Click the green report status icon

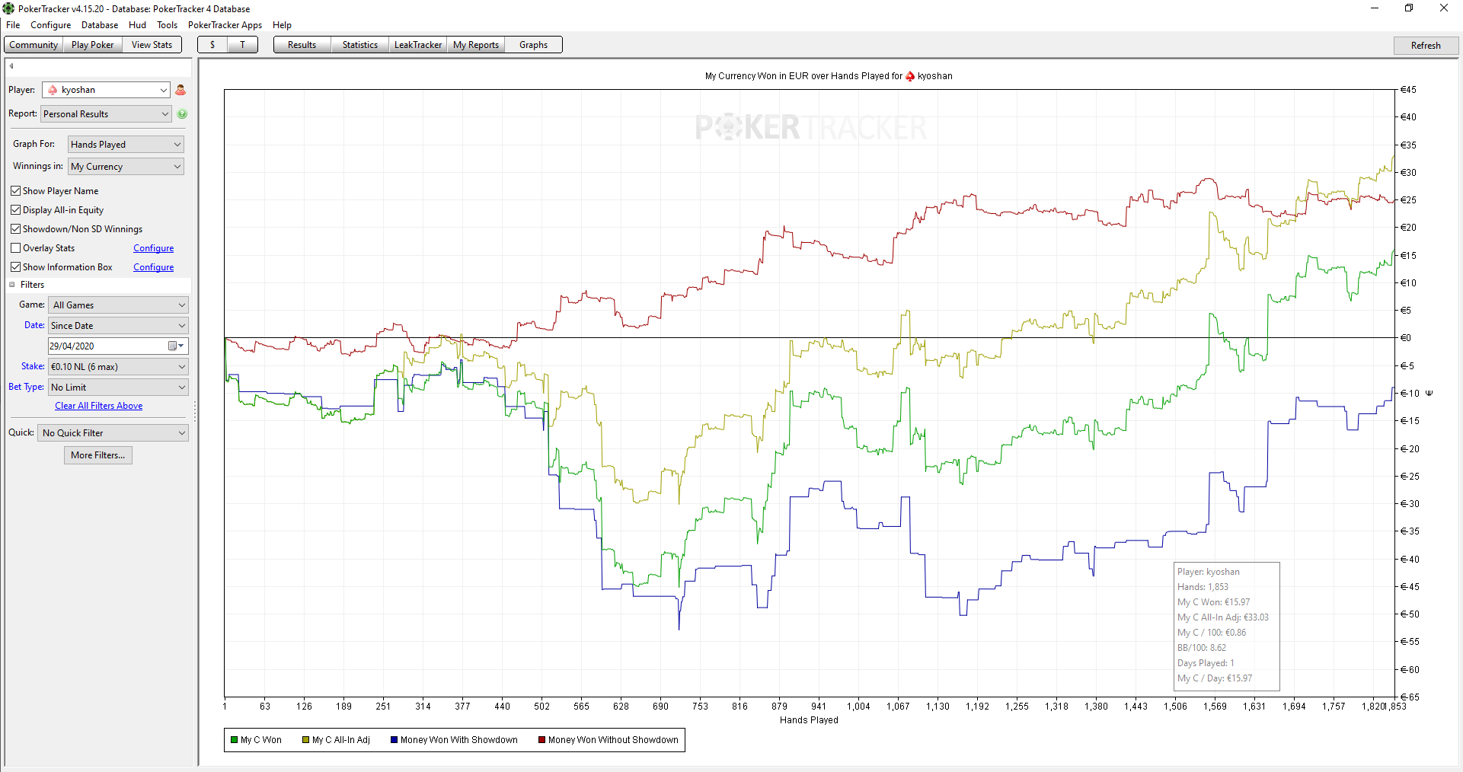point(182,114)
